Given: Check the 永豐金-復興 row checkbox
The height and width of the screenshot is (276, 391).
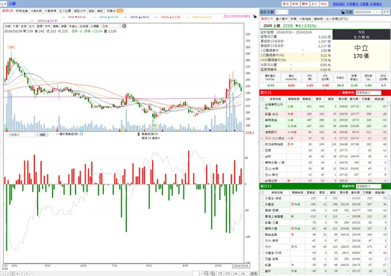Looking at the screenshot, I should 262,198.
